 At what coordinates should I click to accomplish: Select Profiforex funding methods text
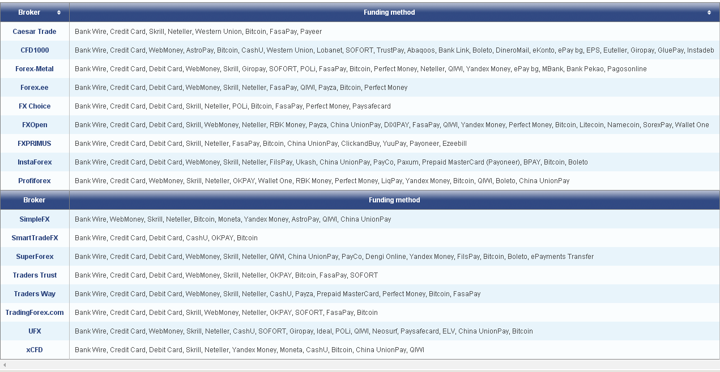click(322, 181)
